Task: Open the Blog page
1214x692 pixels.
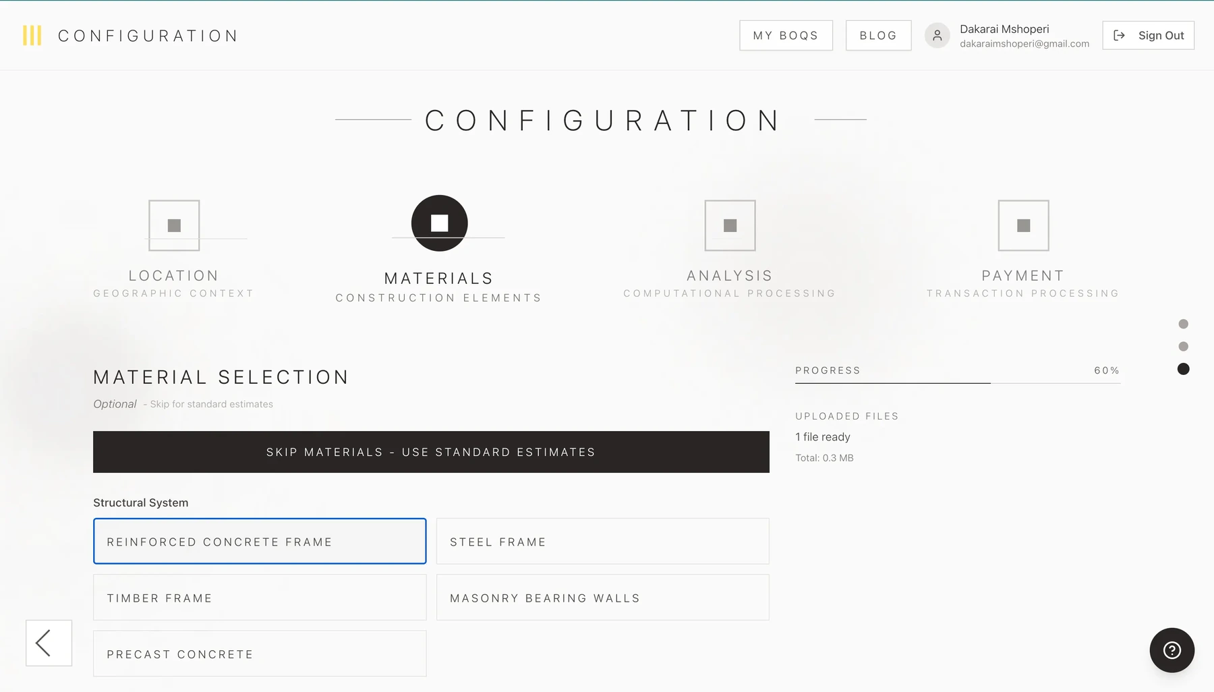Action: point(878,35)
